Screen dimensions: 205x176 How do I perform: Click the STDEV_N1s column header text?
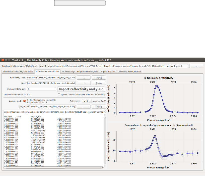pos(36,116)
